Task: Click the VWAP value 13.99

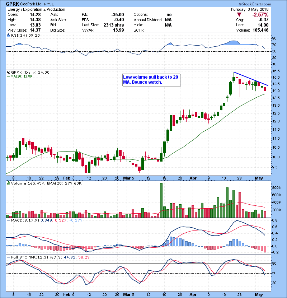Action: pos(118,30)
